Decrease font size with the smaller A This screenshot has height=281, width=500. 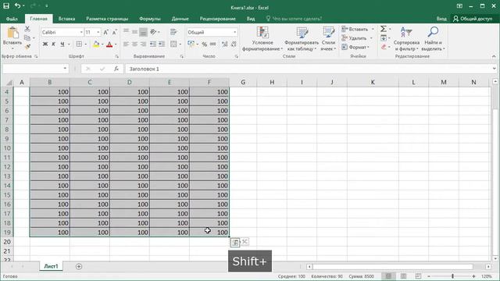(x=114, y=32)
